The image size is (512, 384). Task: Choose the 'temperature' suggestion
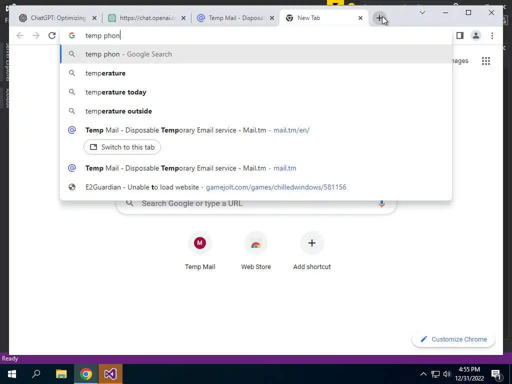tap(256, 73)
